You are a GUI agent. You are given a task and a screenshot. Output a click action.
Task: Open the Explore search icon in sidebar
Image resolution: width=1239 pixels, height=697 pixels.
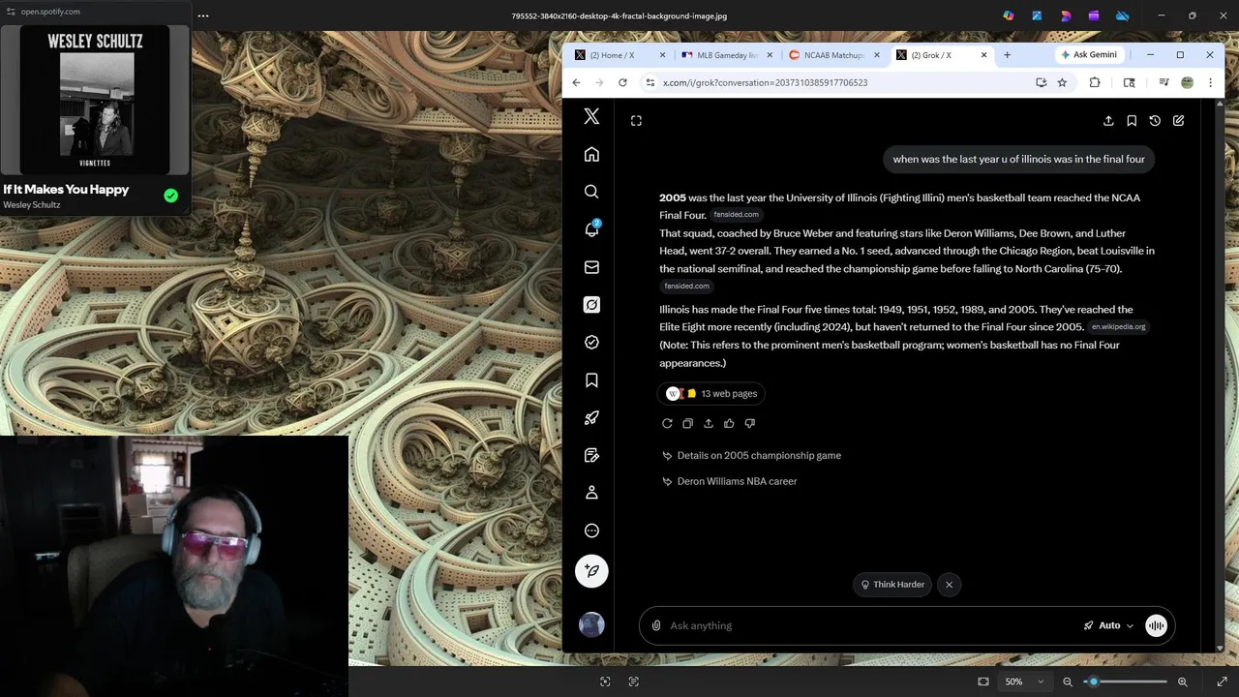click(591, 192)
